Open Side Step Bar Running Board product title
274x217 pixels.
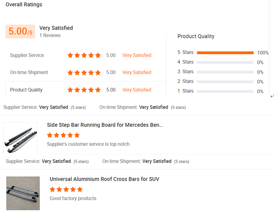(105, 125)
